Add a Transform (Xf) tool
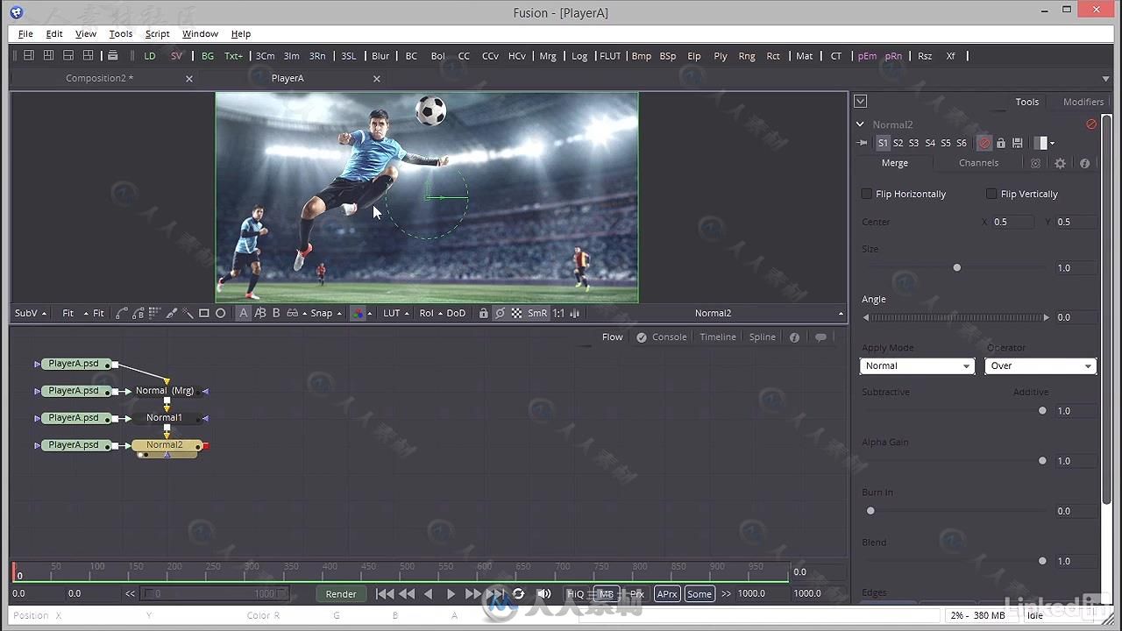This screenshot has height=631, width=1122. coord(951,55)
